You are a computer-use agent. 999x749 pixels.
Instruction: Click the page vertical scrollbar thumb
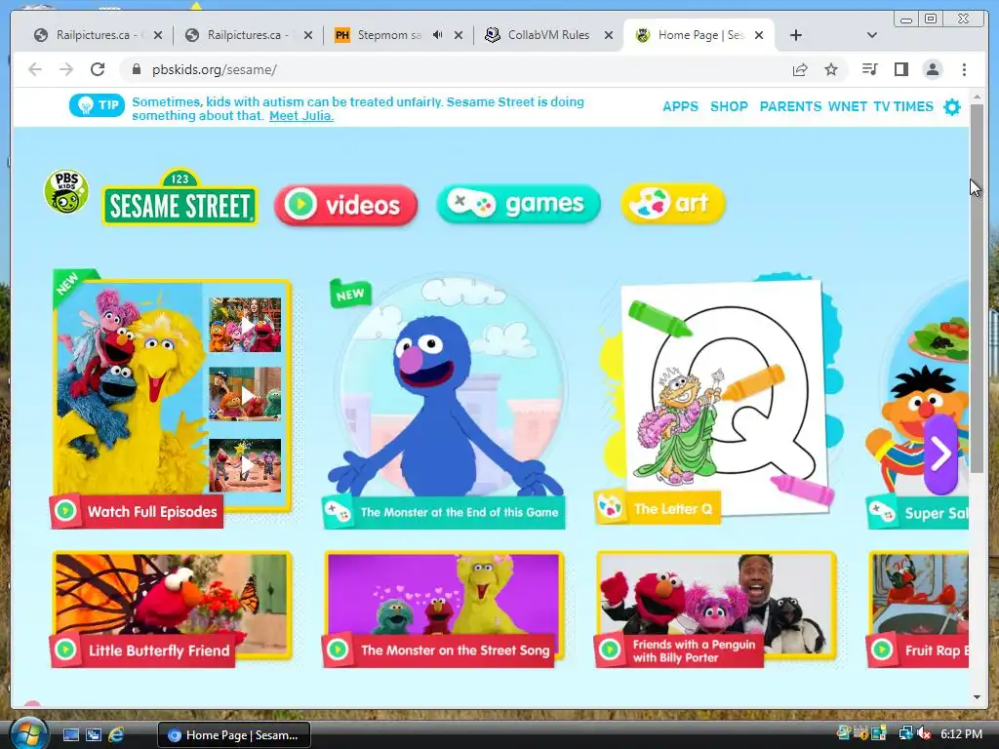tap(977, 288)
